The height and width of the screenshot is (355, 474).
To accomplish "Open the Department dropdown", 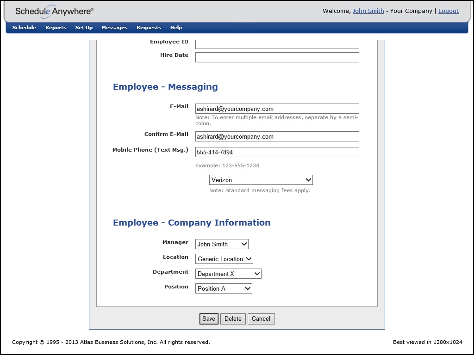I will [228, 274].
